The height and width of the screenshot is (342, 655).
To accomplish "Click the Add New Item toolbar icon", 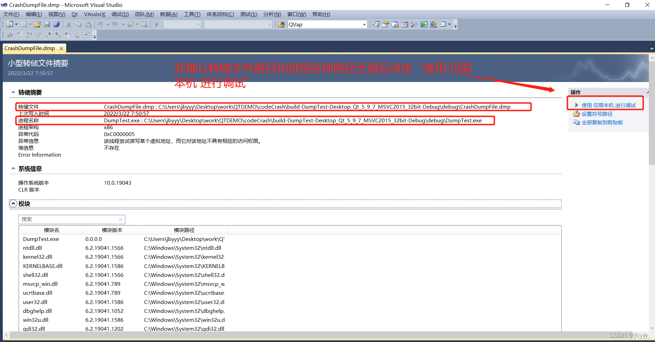I will coord(23,24).
